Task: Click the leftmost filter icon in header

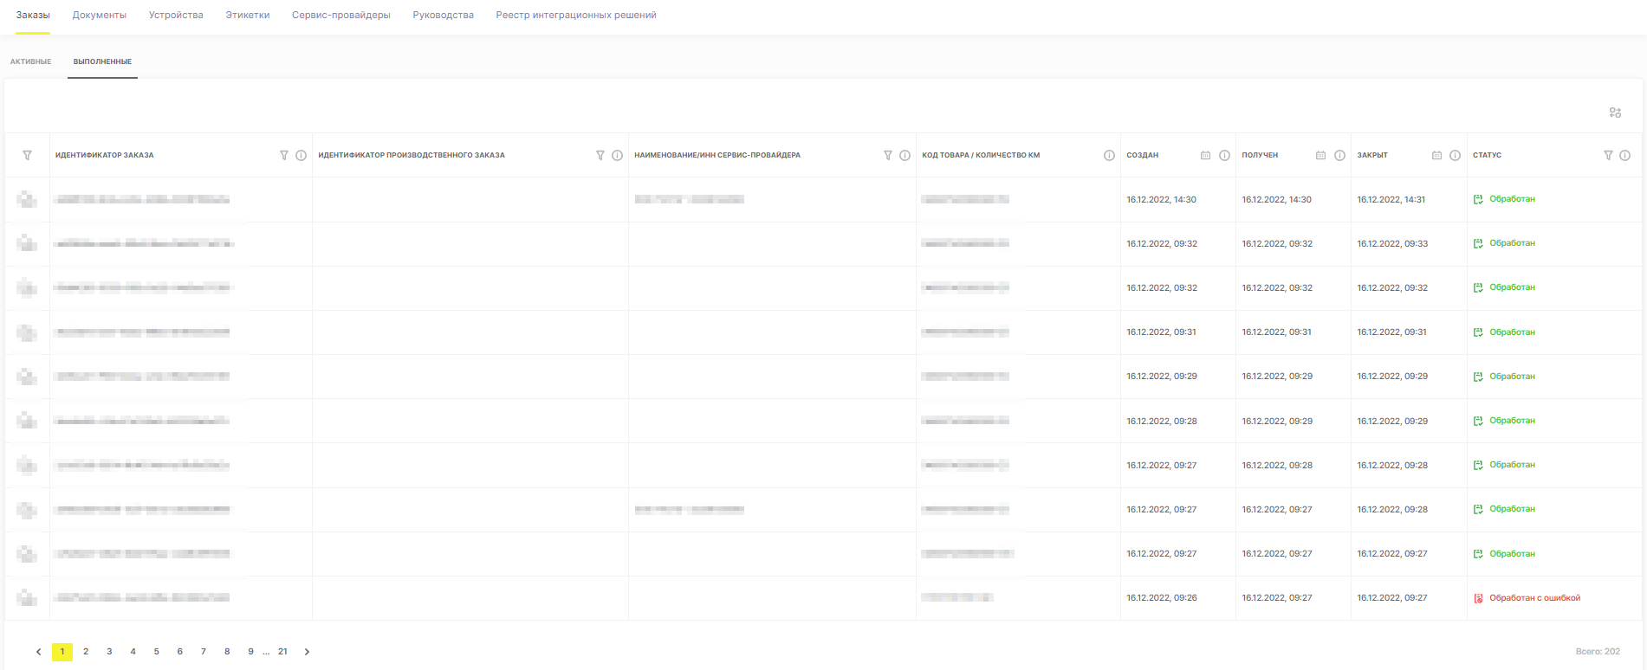Action: [x=27, y=156]
